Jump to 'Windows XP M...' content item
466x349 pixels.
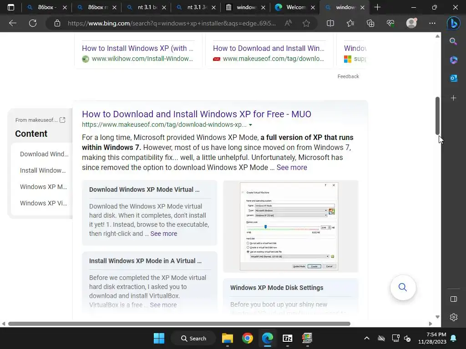point(43,187)
